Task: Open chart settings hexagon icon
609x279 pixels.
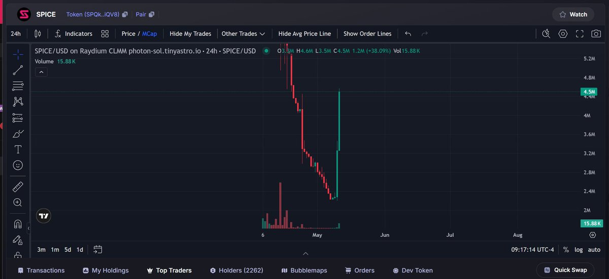Action: (x=563, y=34)
